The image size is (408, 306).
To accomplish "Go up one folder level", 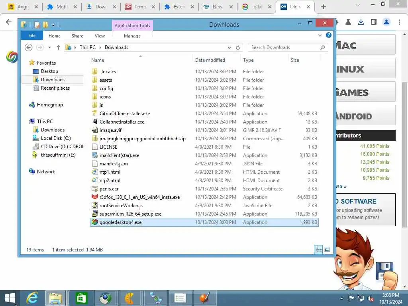I will 59,47.
